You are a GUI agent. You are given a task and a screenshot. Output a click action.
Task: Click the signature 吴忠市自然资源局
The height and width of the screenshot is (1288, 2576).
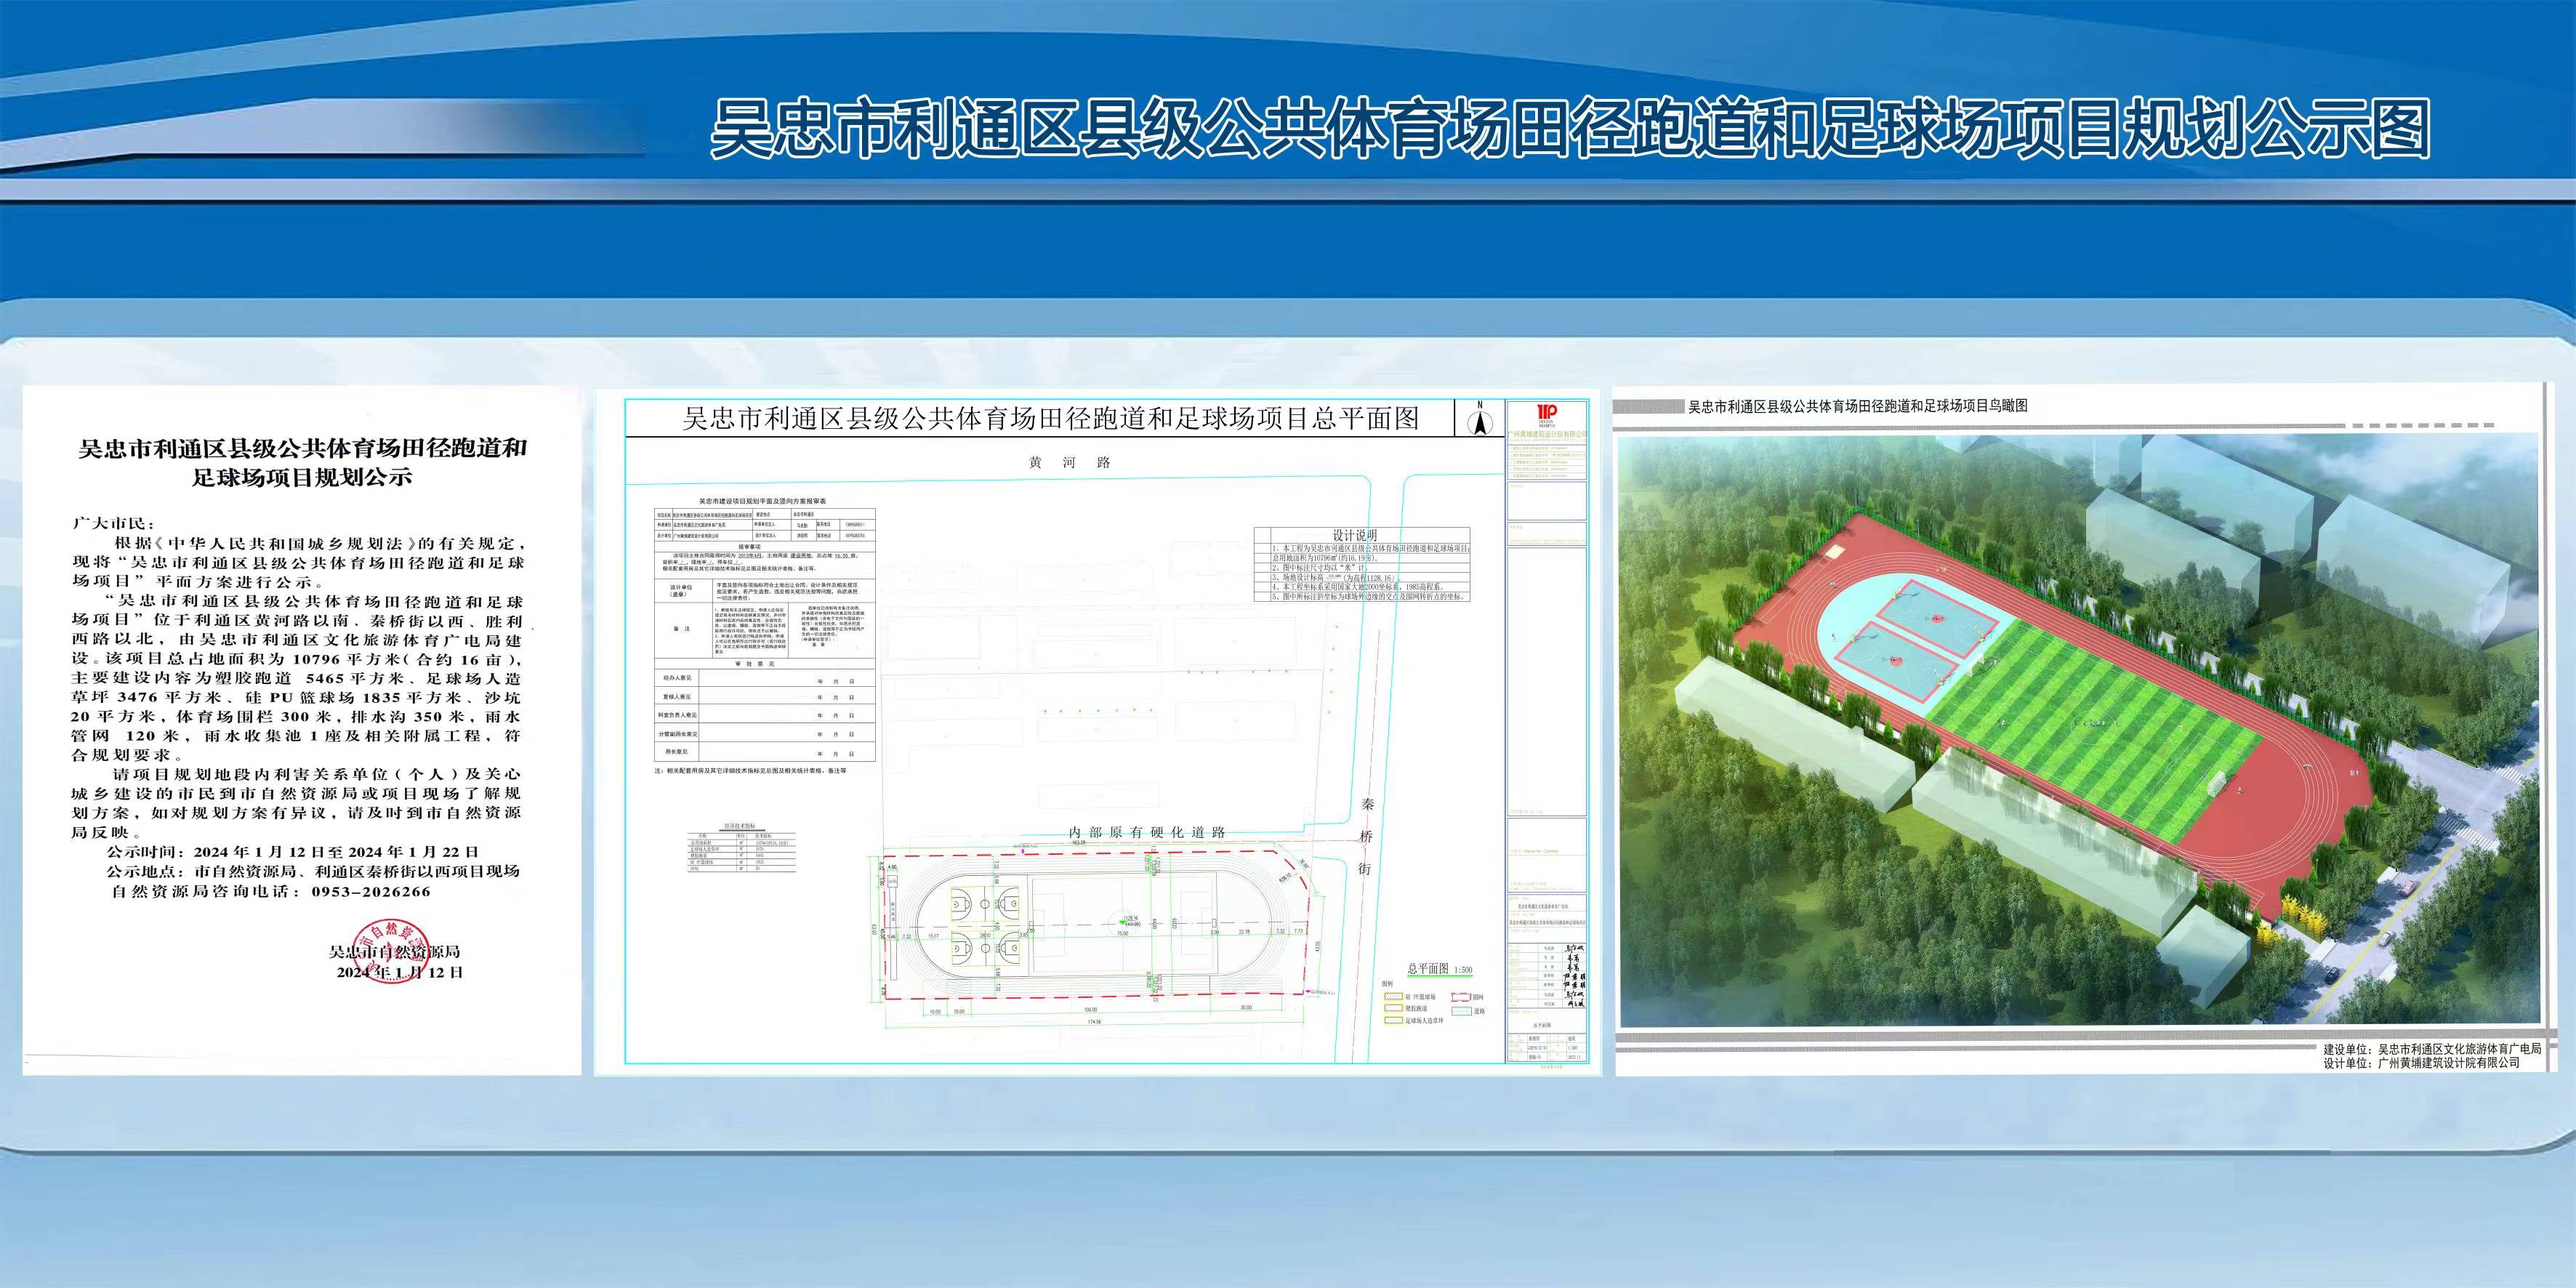[394, 951]
